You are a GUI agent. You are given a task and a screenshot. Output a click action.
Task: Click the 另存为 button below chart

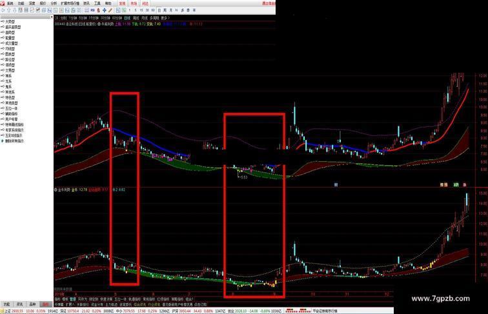(x=83, y=299)
